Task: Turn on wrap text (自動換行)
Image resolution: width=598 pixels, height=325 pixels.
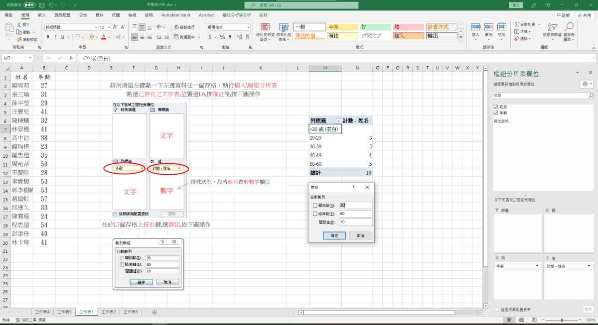Action: [x=184, y=27]
